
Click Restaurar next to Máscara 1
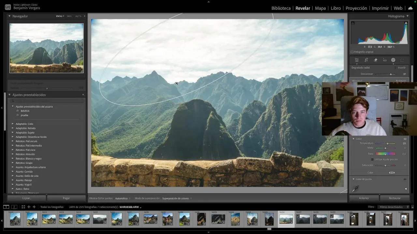pos(401,81)
